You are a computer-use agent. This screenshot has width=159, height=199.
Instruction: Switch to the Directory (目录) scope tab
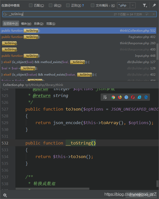click(39, 24)
